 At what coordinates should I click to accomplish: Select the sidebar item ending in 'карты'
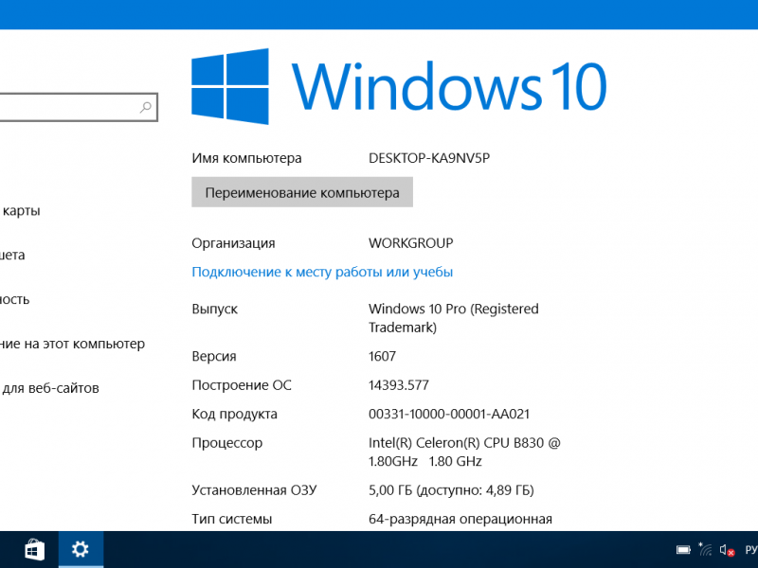(x=20, y=210)
